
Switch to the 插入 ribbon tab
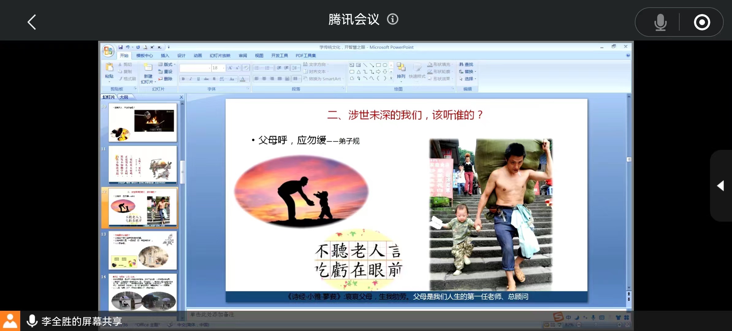165,55
